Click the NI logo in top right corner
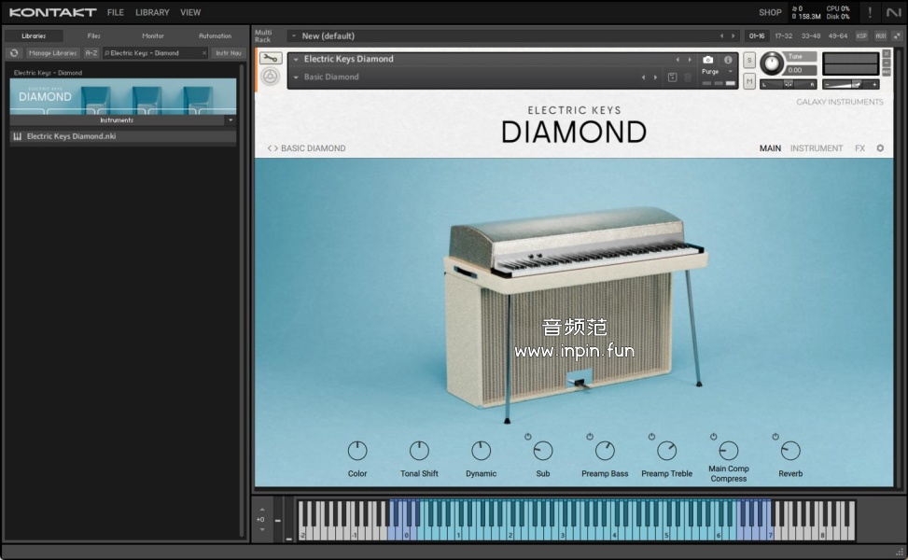The height and width of the screenshot is (560, 908). point(893,12)
